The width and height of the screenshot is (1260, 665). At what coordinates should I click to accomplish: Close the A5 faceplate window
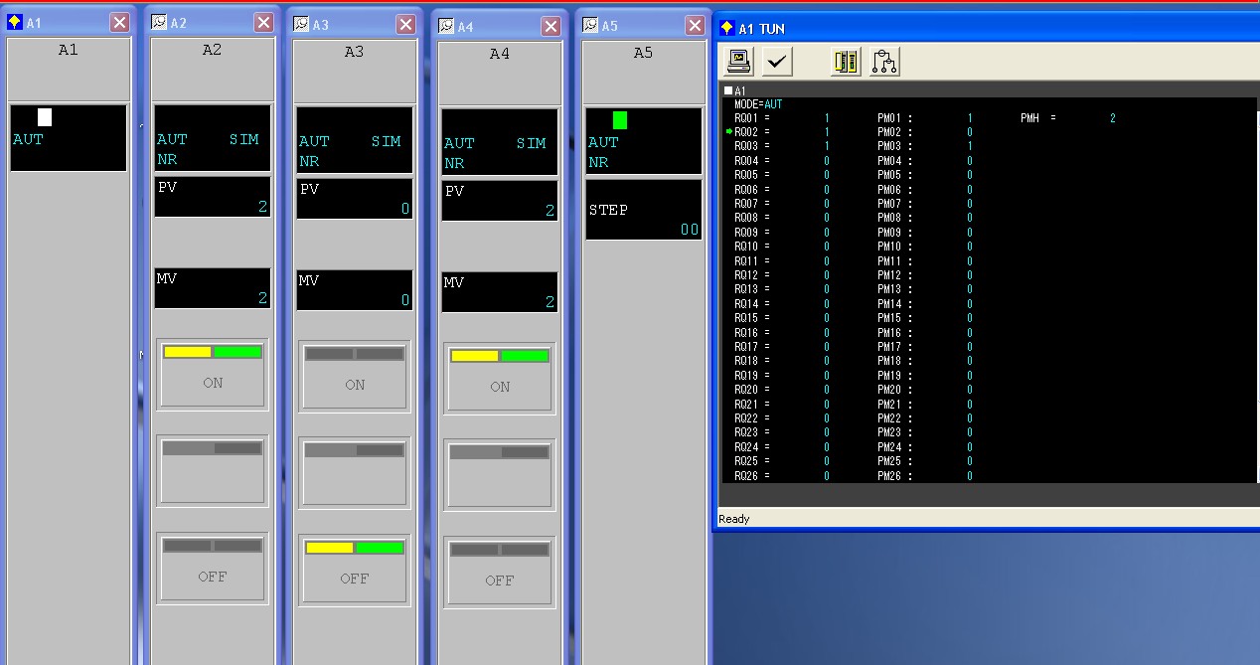[x=693, y=25]
